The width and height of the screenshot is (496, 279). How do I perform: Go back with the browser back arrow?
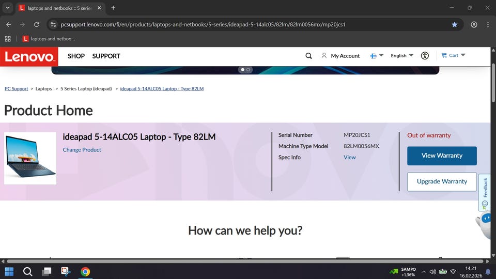(9, 24)
